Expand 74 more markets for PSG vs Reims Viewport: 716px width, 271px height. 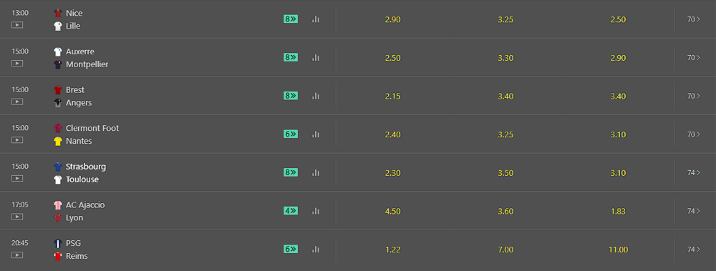[694, 249]
